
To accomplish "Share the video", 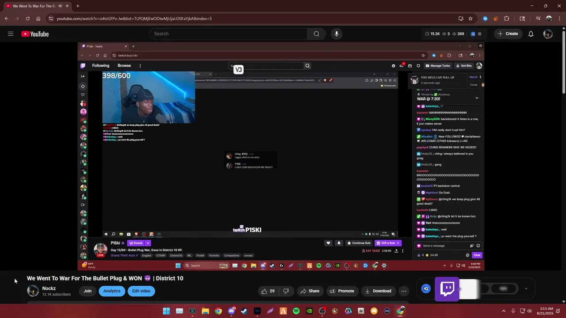I will click(x=310, y=291).
